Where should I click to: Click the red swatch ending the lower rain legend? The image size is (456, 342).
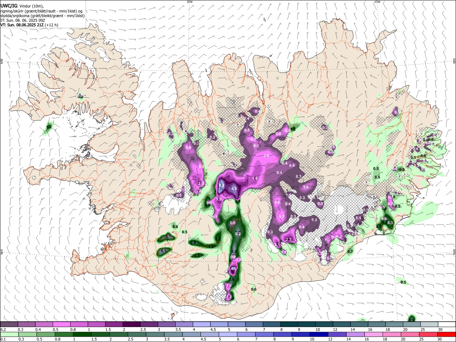(447, 334)
